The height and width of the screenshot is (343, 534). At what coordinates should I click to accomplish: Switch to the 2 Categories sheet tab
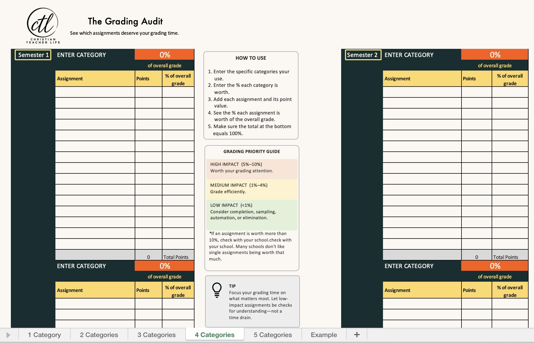click(99, 335)
